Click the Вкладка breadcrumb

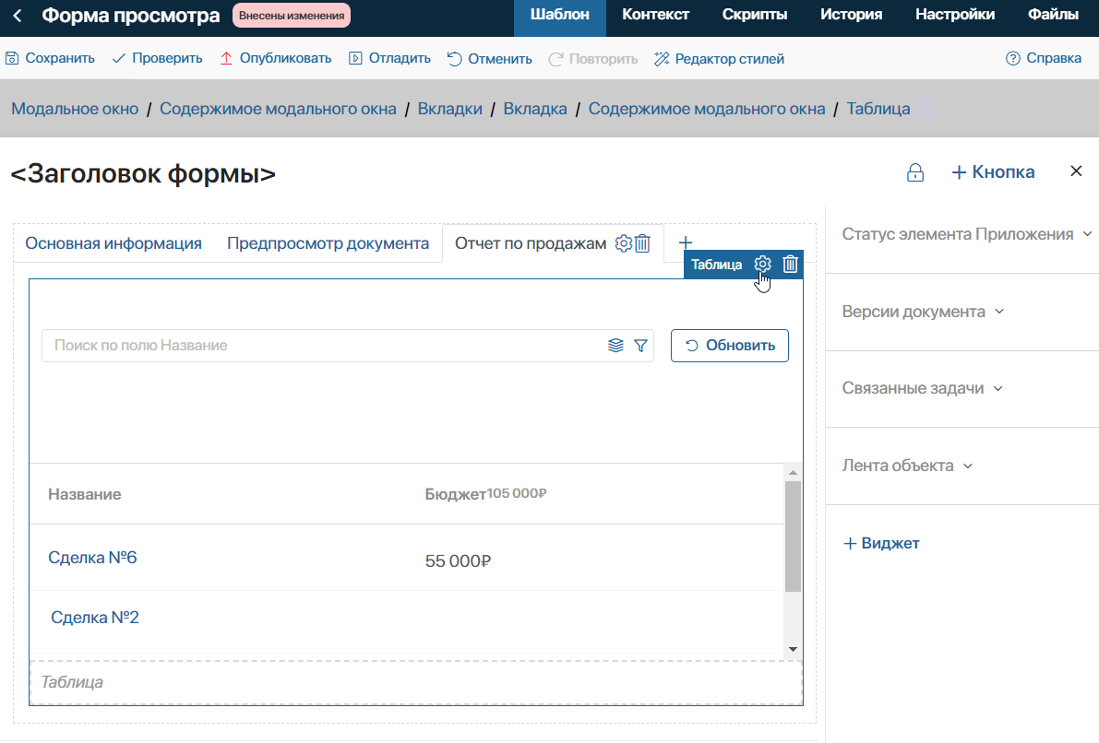(535, 109)
